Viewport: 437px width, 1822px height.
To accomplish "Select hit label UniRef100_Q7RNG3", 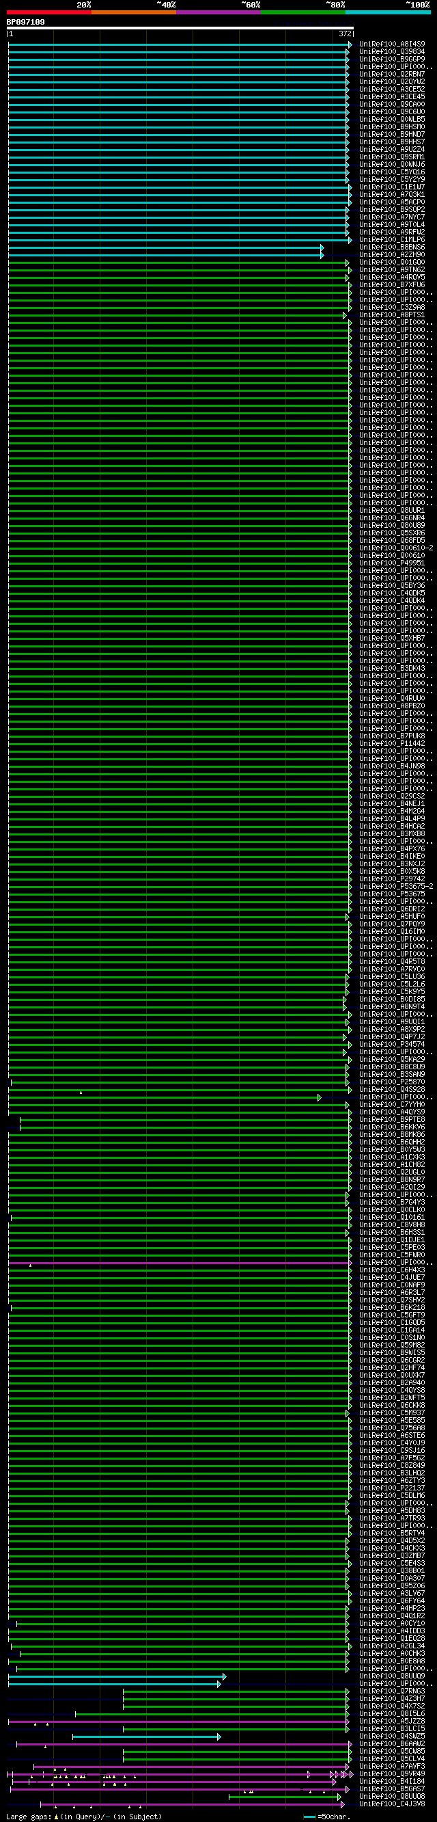I will (x=392, y=1691).
